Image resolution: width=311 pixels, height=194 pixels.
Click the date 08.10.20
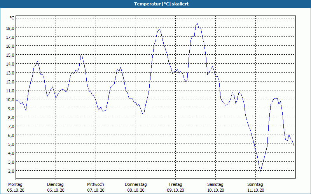[x=136, y=190]
